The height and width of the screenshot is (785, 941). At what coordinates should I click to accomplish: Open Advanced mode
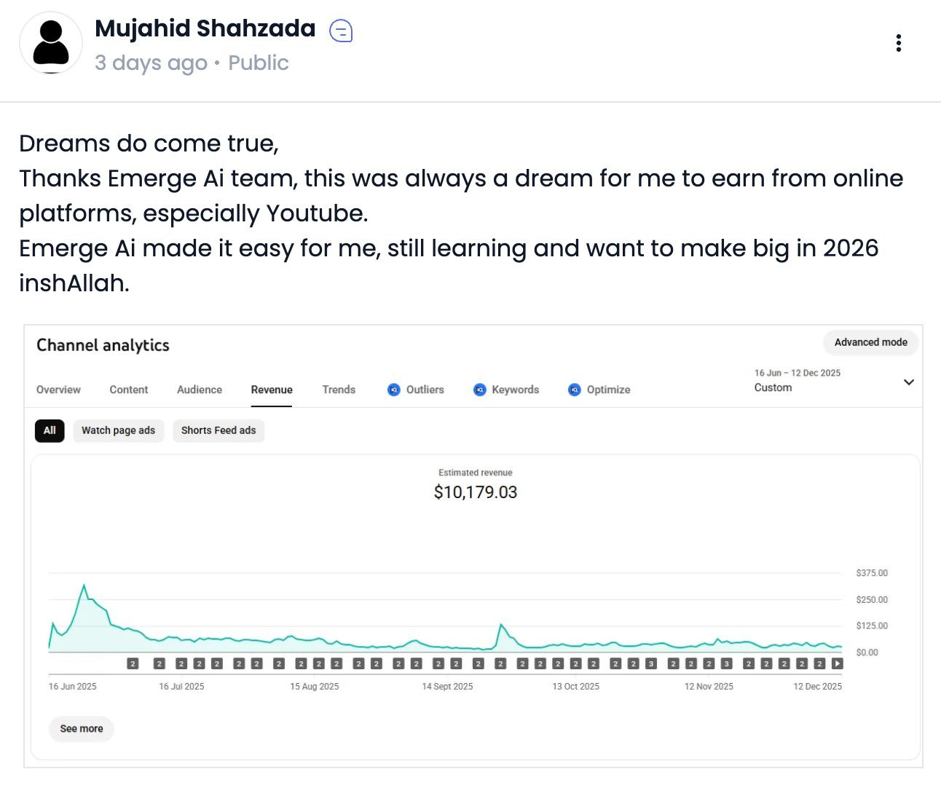coord(871,342)
